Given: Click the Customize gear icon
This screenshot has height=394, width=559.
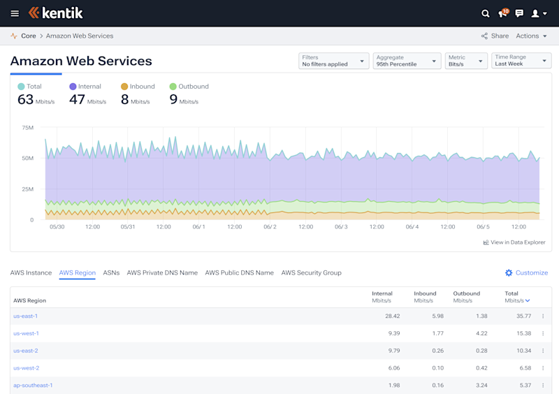Looking at the screenshot, I should point(509,273).
